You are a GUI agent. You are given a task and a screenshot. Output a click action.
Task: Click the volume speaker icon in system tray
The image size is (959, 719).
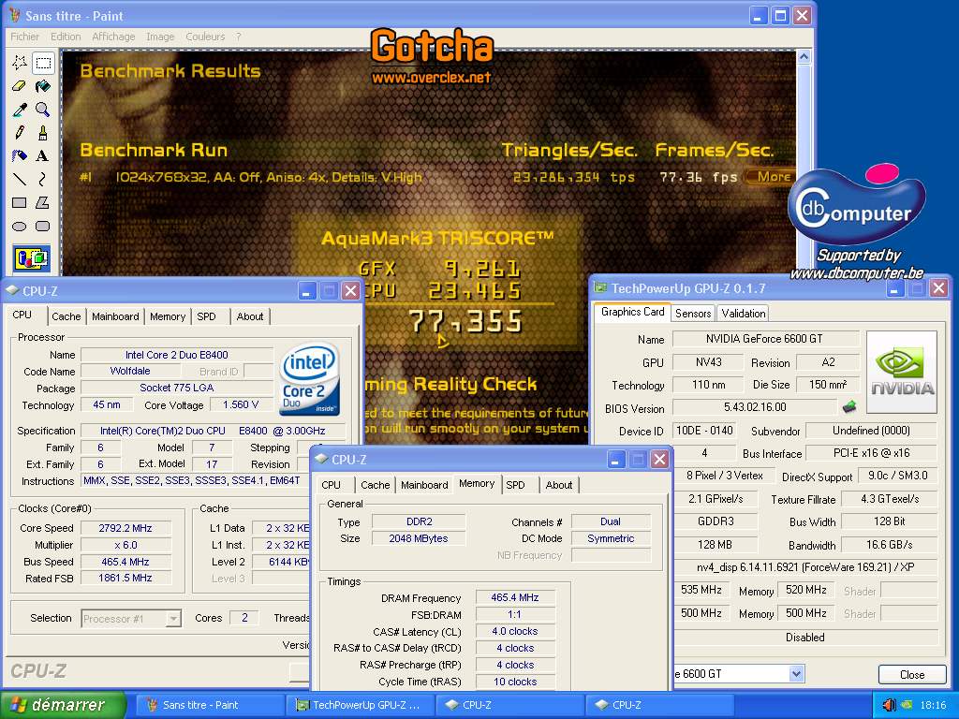point(889,705)
